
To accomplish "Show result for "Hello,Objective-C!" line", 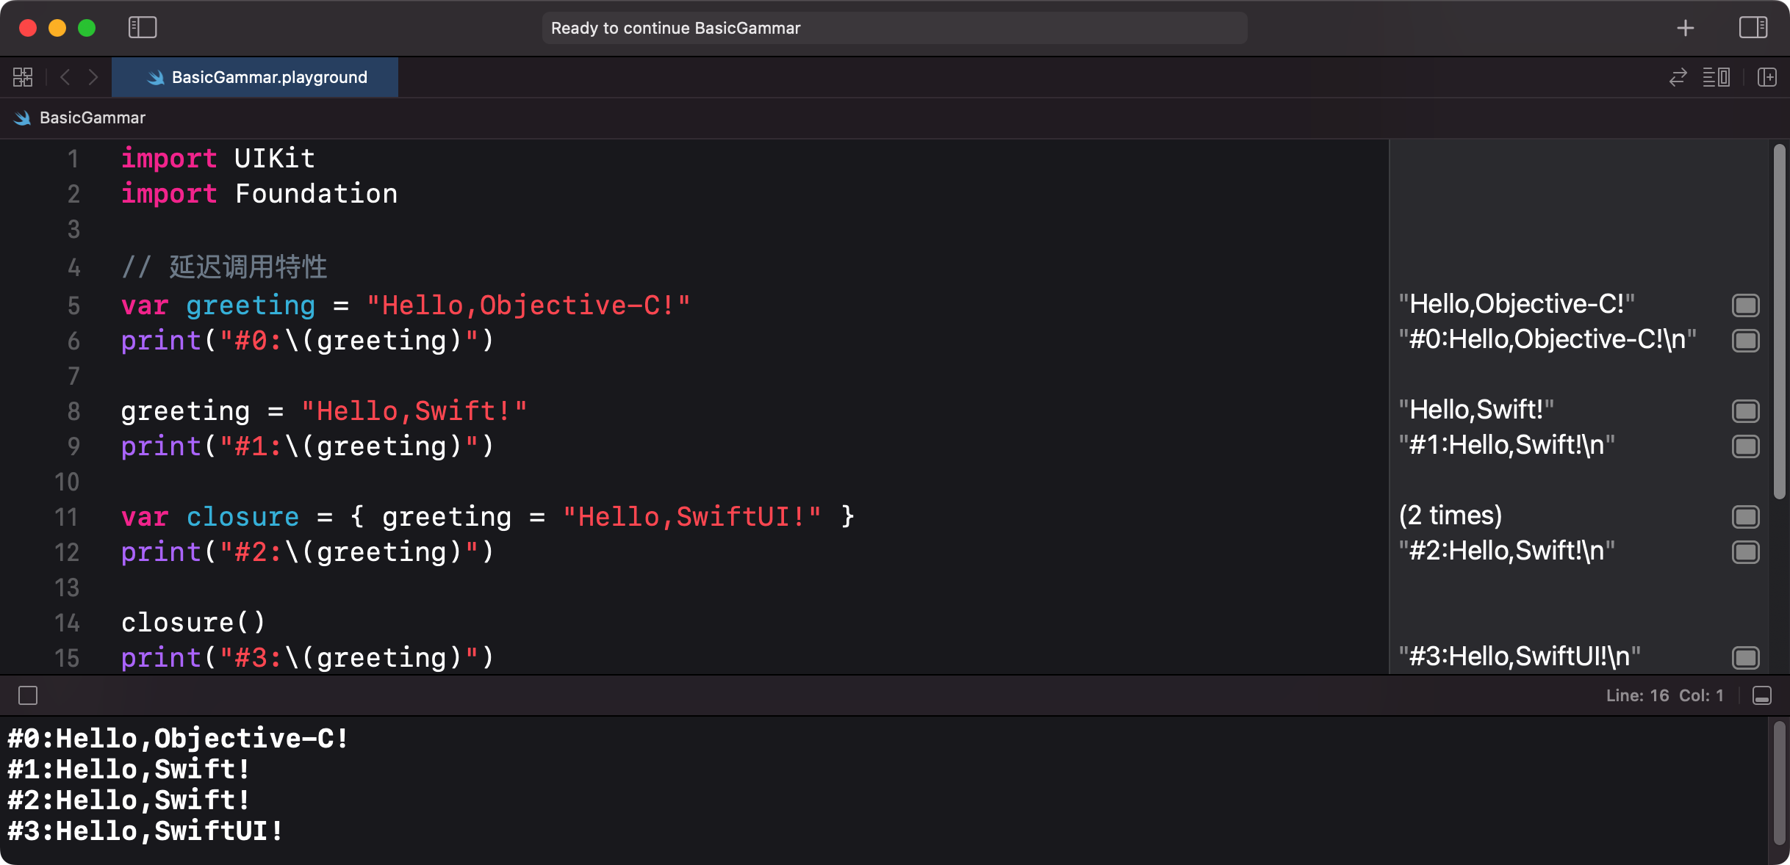I will [1746, 305].
